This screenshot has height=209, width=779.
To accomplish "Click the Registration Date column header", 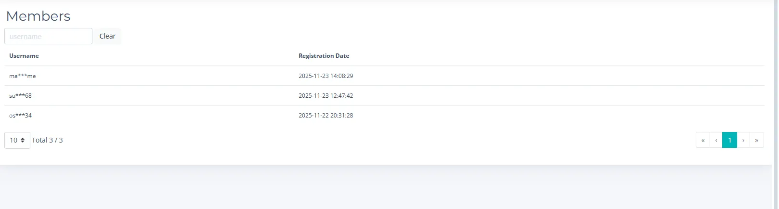I will 324,56.
